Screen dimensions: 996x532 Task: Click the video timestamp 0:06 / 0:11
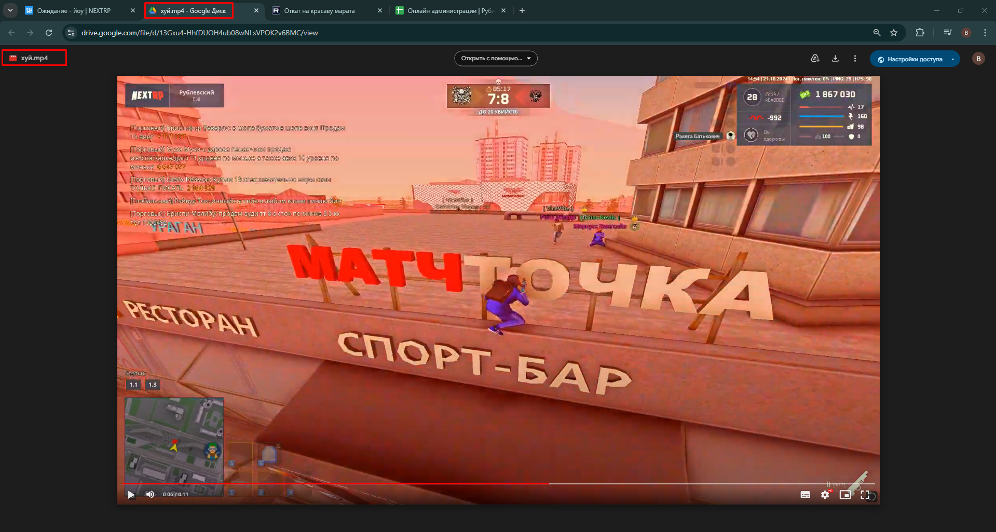tap(175, 495)
